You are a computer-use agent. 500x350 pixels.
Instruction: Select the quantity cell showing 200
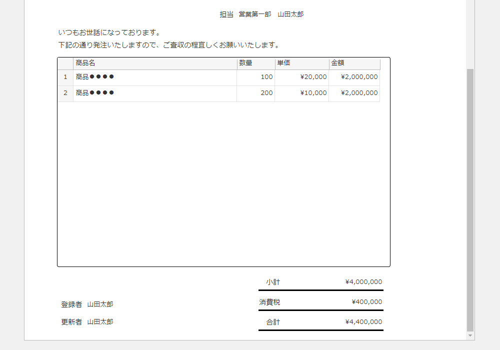tap(255, 93)
